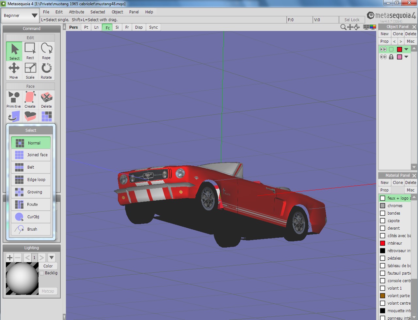The image size is (418, 320).
Task: Activate the Rope selection tool
Action: 46,51
